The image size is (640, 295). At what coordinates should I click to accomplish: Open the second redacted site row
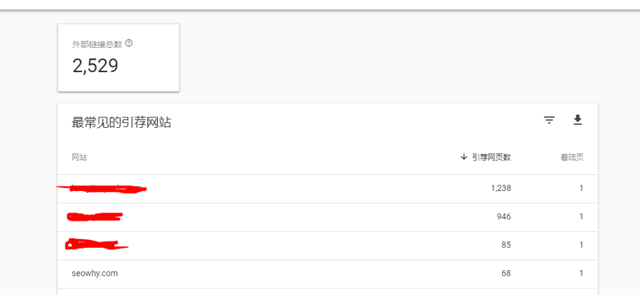click(x=328, y=217)
